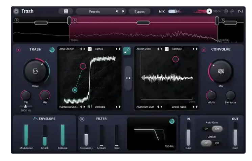Click the Width knob

(x=211, y=96)
